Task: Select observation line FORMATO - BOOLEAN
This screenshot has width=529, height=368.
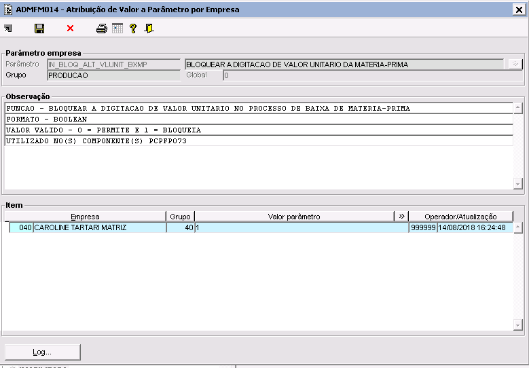Action: 259,119
